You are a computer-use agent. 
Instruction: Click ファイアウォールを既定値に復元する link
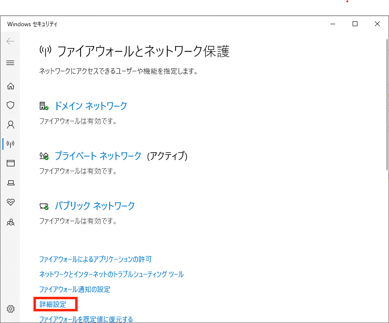tap(86, 319)
